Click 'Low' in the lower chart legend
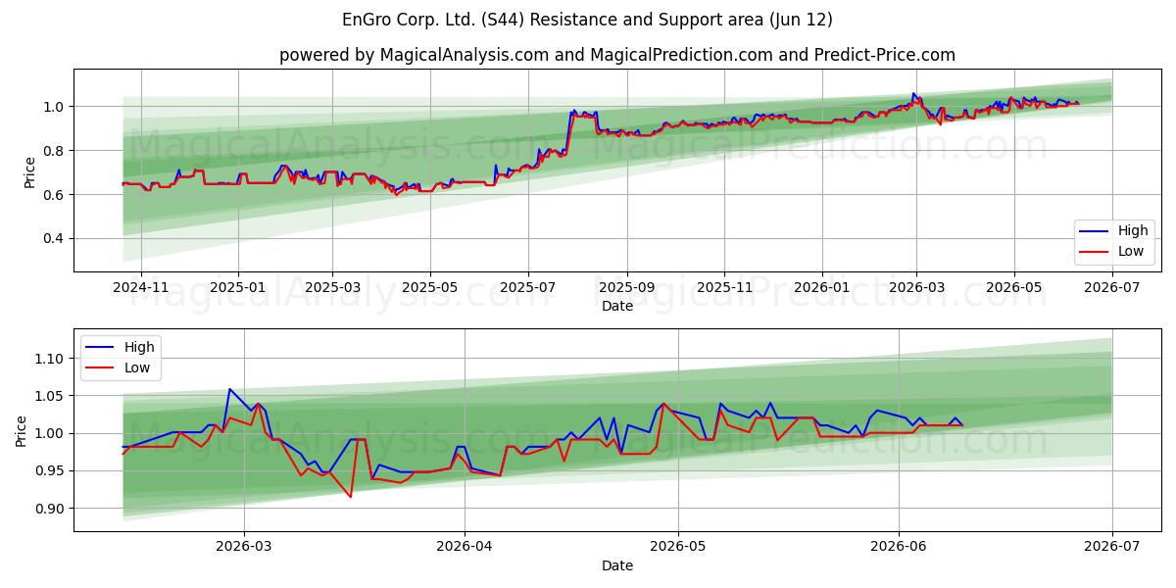Viewport: 1176px width, 588px height. pyautogui.click(x=137, y=367)
